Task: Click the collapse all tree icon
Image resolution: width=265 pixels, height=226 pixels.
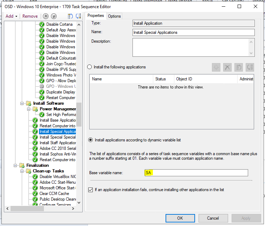Action: 78,16
